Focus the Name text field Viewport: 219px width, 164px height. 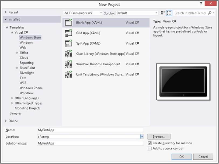[90, 130]
